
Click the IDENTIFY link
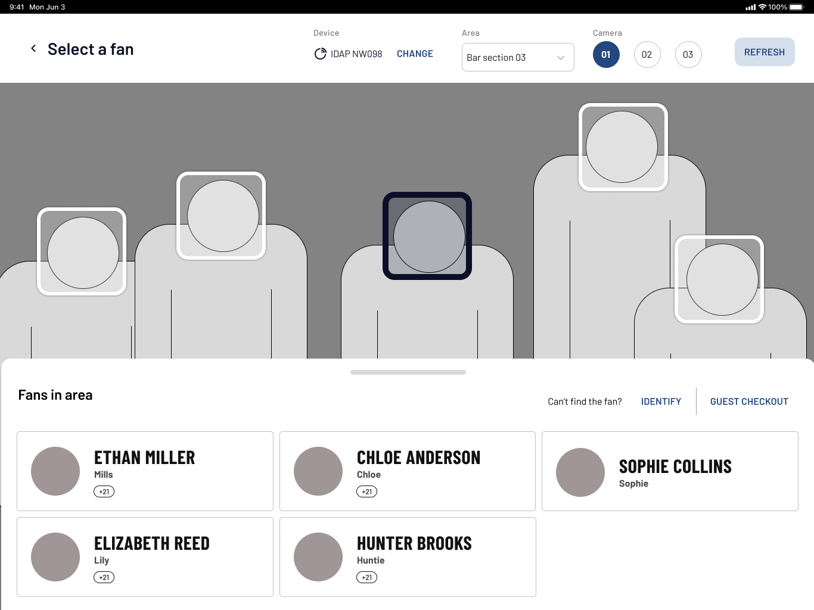(661, 402)
